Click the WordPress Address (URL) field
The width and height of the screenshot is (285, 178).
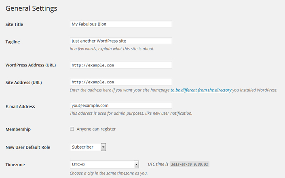[x=121, y=65]
